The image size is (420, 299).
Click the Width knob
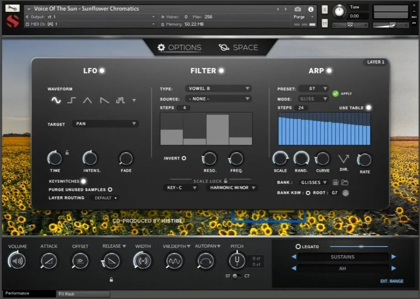(143, 261)
